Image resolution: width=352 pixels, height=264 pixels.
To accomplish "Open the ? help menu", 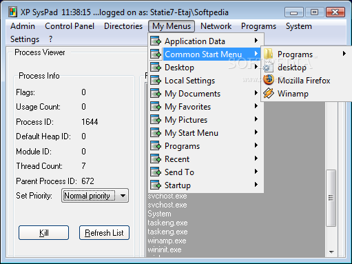I will coord(50,39).
